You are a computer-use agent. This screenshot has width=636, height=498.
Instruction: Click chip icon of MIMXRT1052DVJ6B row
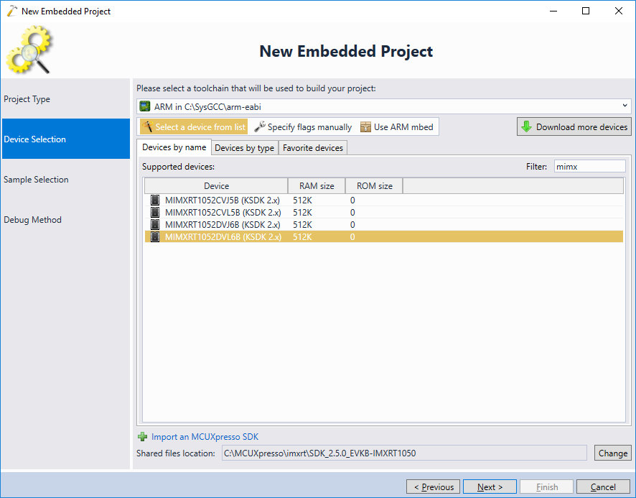(155, 225)
